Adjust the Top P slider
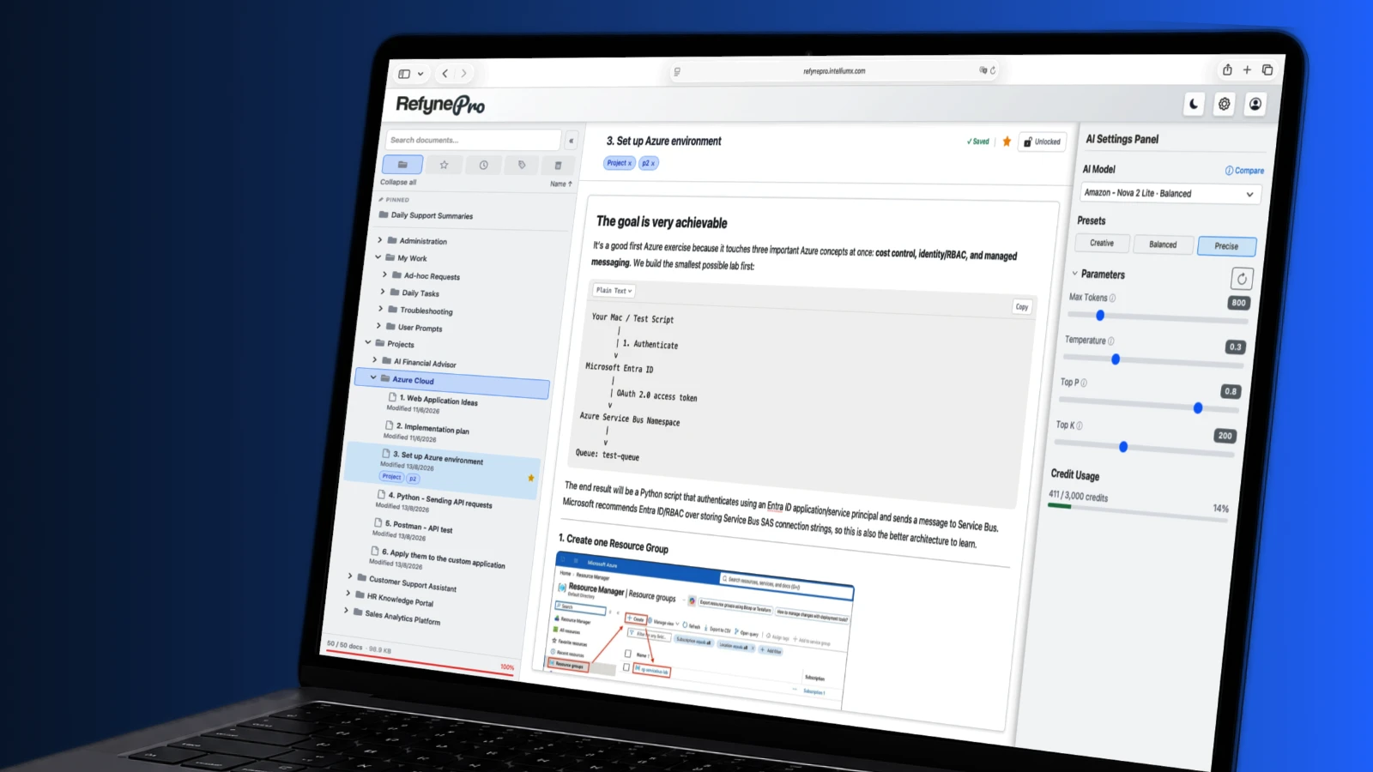 (1148, 405)
